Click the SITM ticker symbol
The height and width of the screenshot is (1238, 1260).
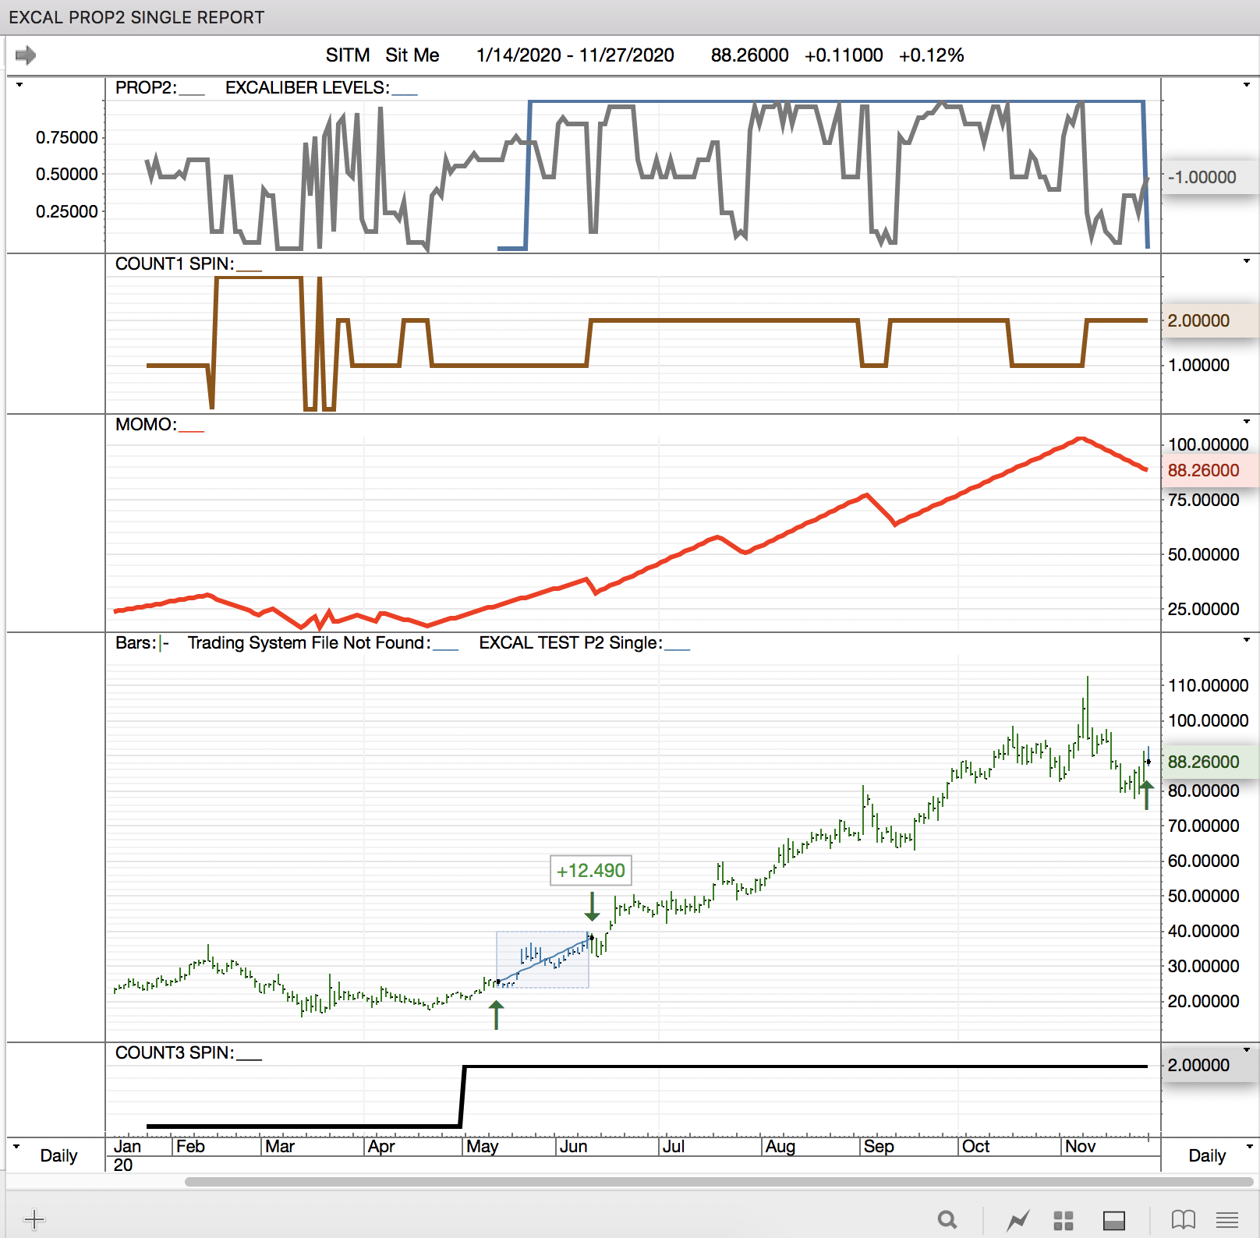click(348, 55)
